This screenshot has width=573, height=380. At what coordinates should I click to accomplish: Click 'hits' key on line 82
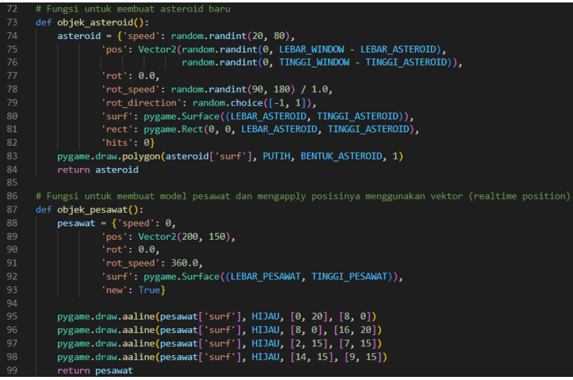click(117, 143)
